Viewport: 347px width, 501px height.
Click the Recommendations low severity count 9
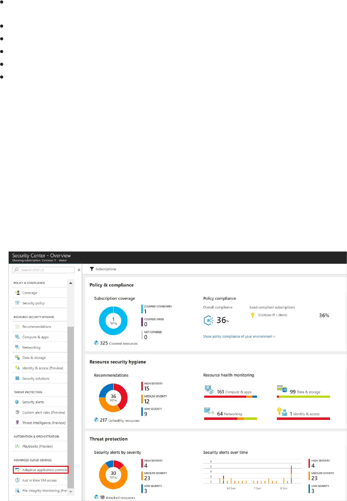point(145,414)
